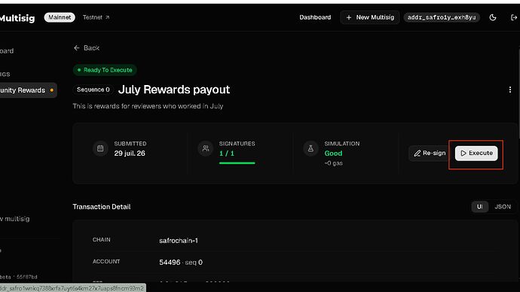This screenshot has width=520, height=292.
Task: Click the "29 juil. 26" submitted date
Action: (x=130, y=154)
